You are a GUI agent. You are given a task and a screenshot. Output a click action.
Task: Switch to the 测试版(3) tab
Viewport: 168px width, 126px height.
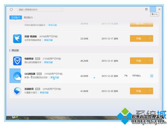click(x=28, y=17)
